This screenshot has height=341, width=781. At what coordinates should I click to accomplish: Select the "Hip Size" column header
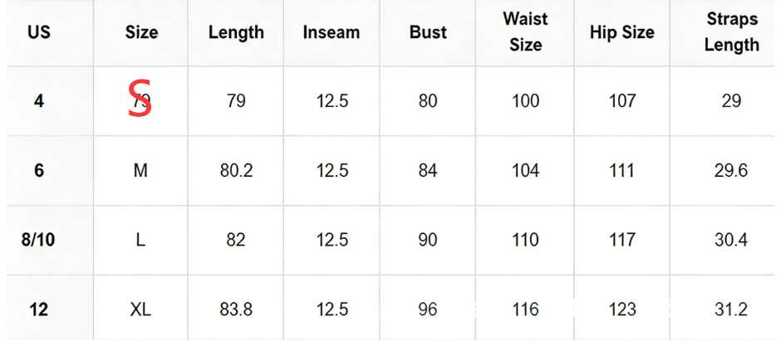click(x=621, y=32)
